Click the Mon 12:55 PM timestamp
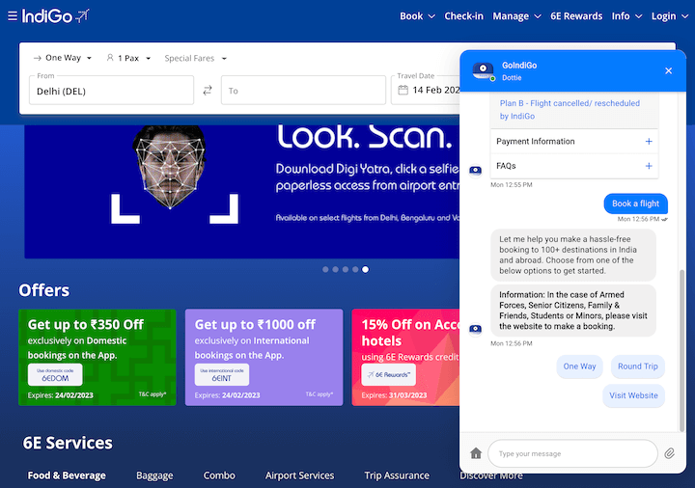The width and height of the screenshot is (695, 488). [x=511, y=185]
